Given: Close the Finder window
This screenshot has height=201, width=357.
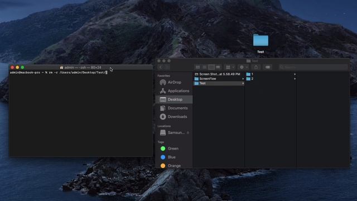Looking at the screenshot, I should (x=159, y=61).
